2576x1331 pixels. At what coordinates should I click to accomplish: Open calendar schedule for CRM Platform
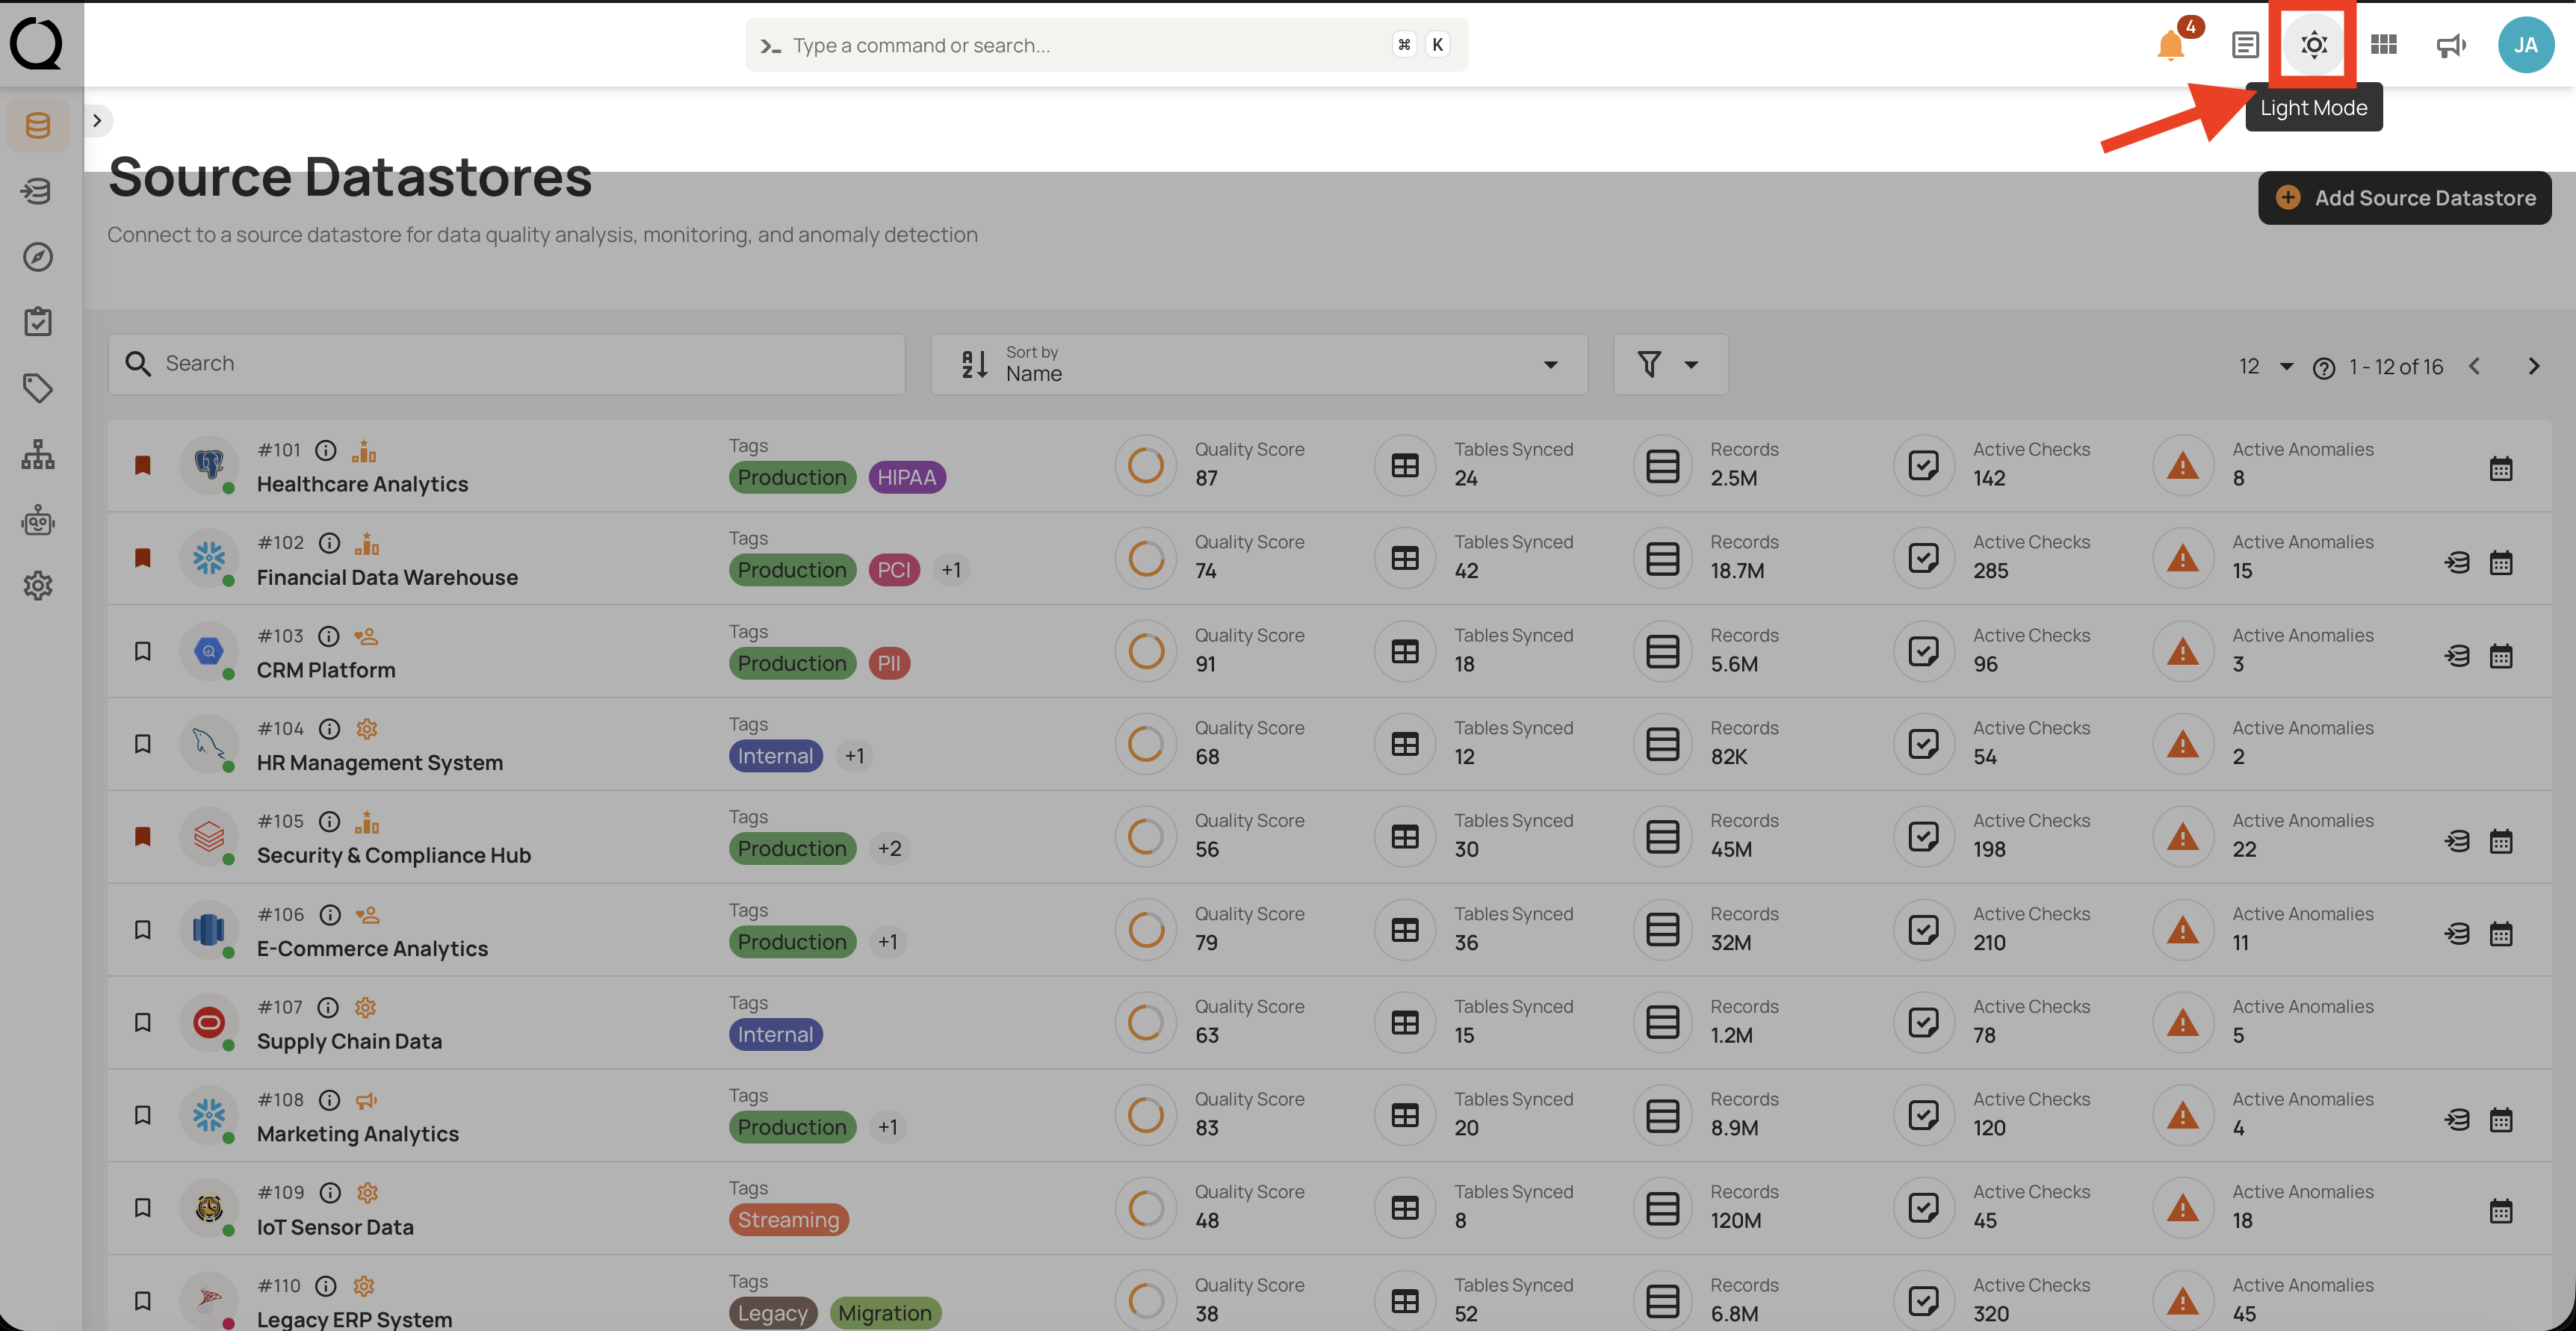click(2500, 656)
